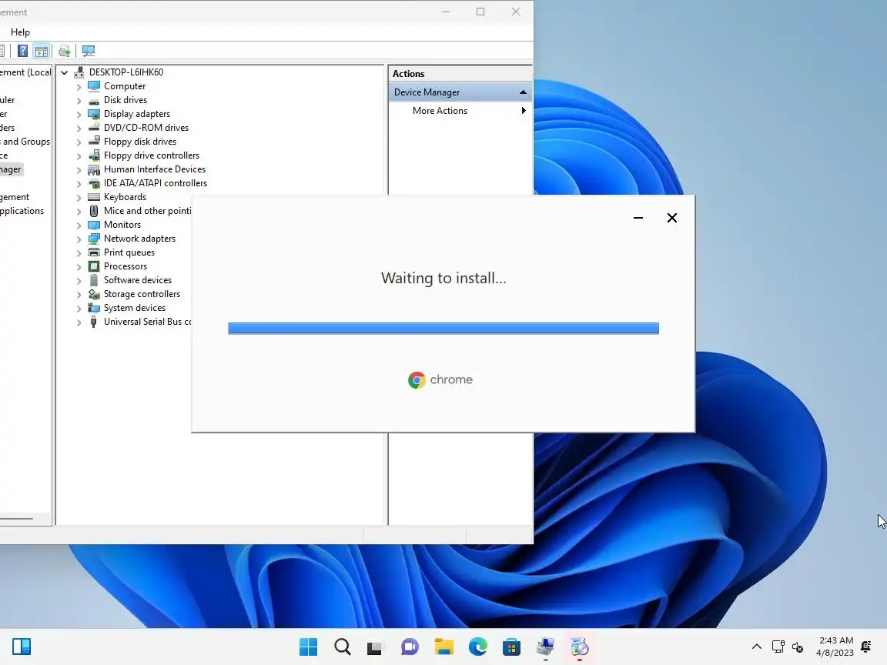Collapse the Device Manager section in Actions pane

(x=523, y=92)
